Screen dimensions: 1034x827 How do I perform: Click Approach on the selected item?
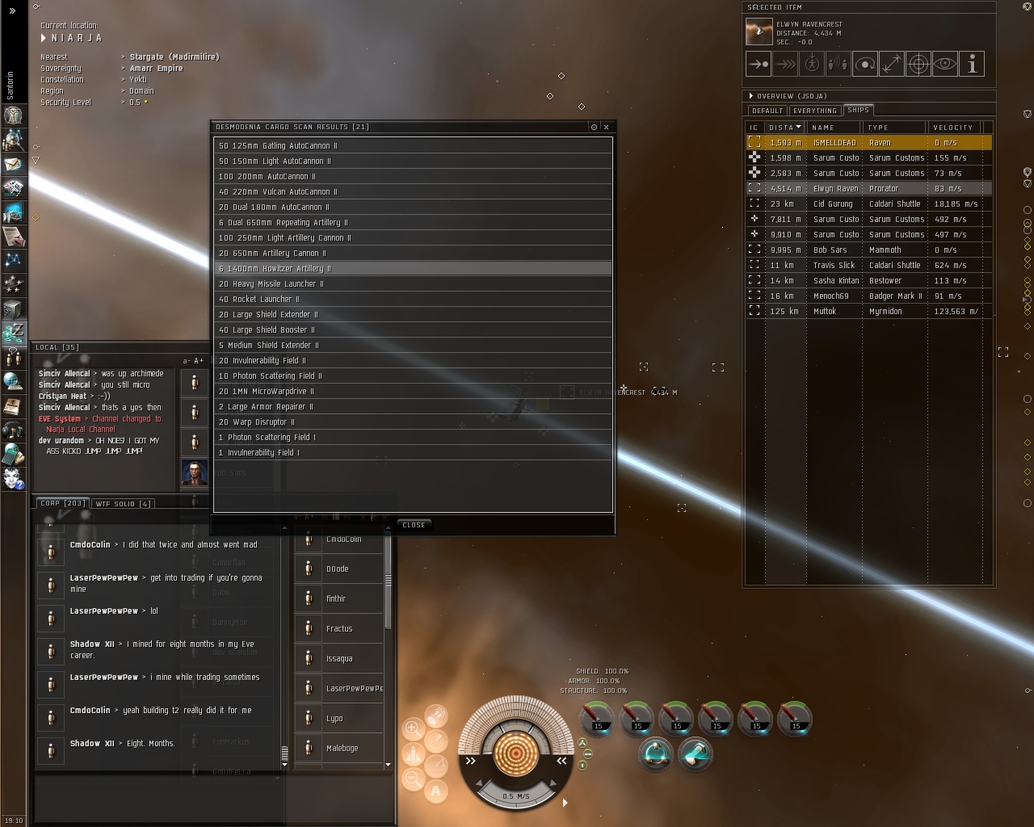point(758,64)
